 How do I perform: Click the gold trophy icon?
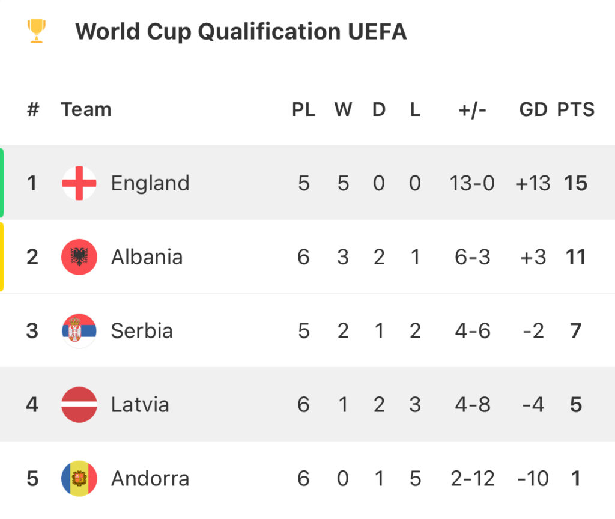click(x=37, y=31)
